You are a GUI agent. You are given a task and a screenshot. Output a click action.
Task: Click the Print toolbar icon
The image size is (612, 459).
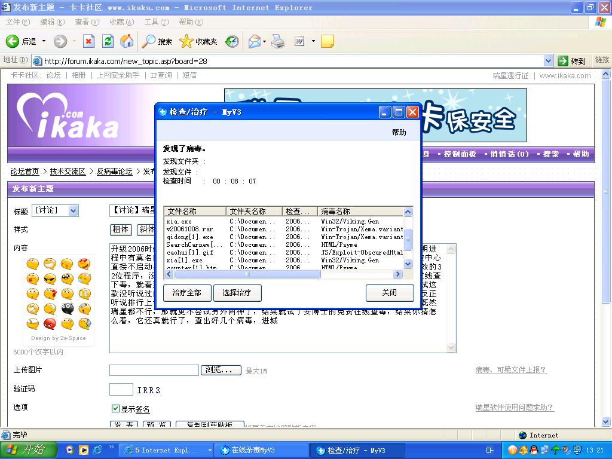(278, 41)
